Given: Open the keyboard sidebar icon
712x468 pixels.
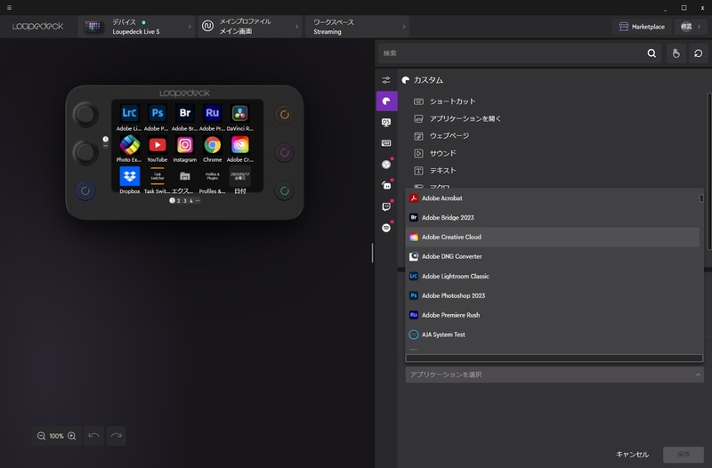Looking at the screenshot, I should pyautogui.click(x=386, y=143).
